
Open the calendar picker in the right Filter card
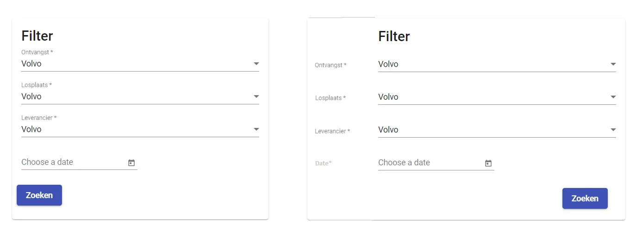click(488, 163)
